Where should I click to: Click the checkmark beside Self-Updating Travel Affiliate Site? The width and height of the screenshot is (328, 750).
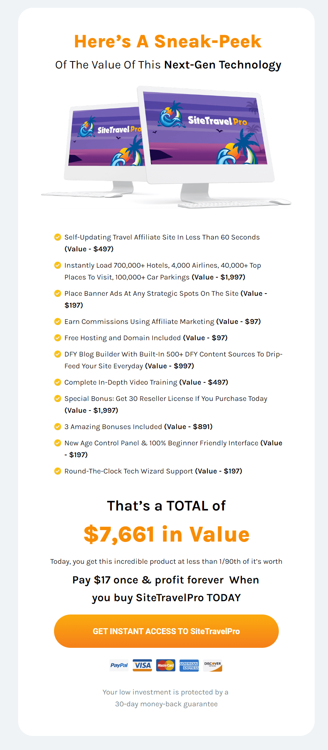[58, 237]
